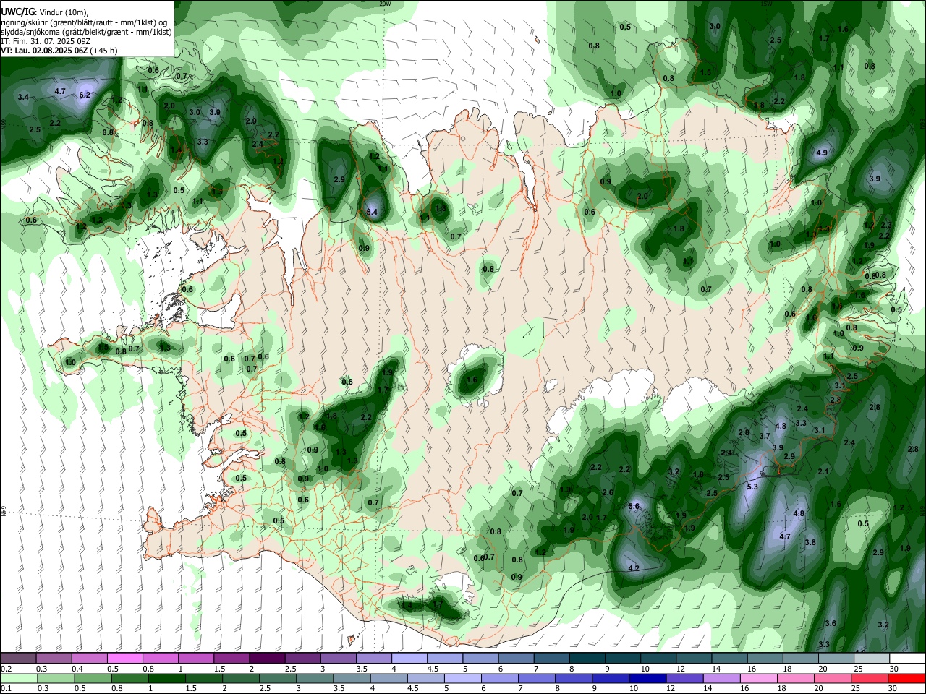Click the darkest green 1 swatch in the bottom legend row
926x694 pixels.
pyautogui.click(x=166, y=678)
